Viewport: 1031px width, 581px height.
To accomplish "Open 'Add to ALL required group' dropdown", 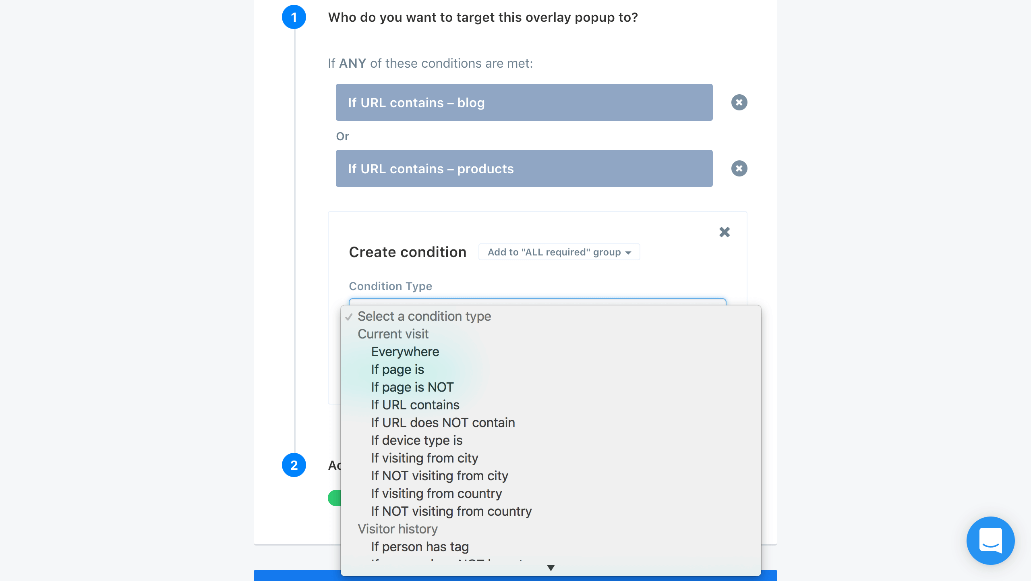I will pos(559,252).
